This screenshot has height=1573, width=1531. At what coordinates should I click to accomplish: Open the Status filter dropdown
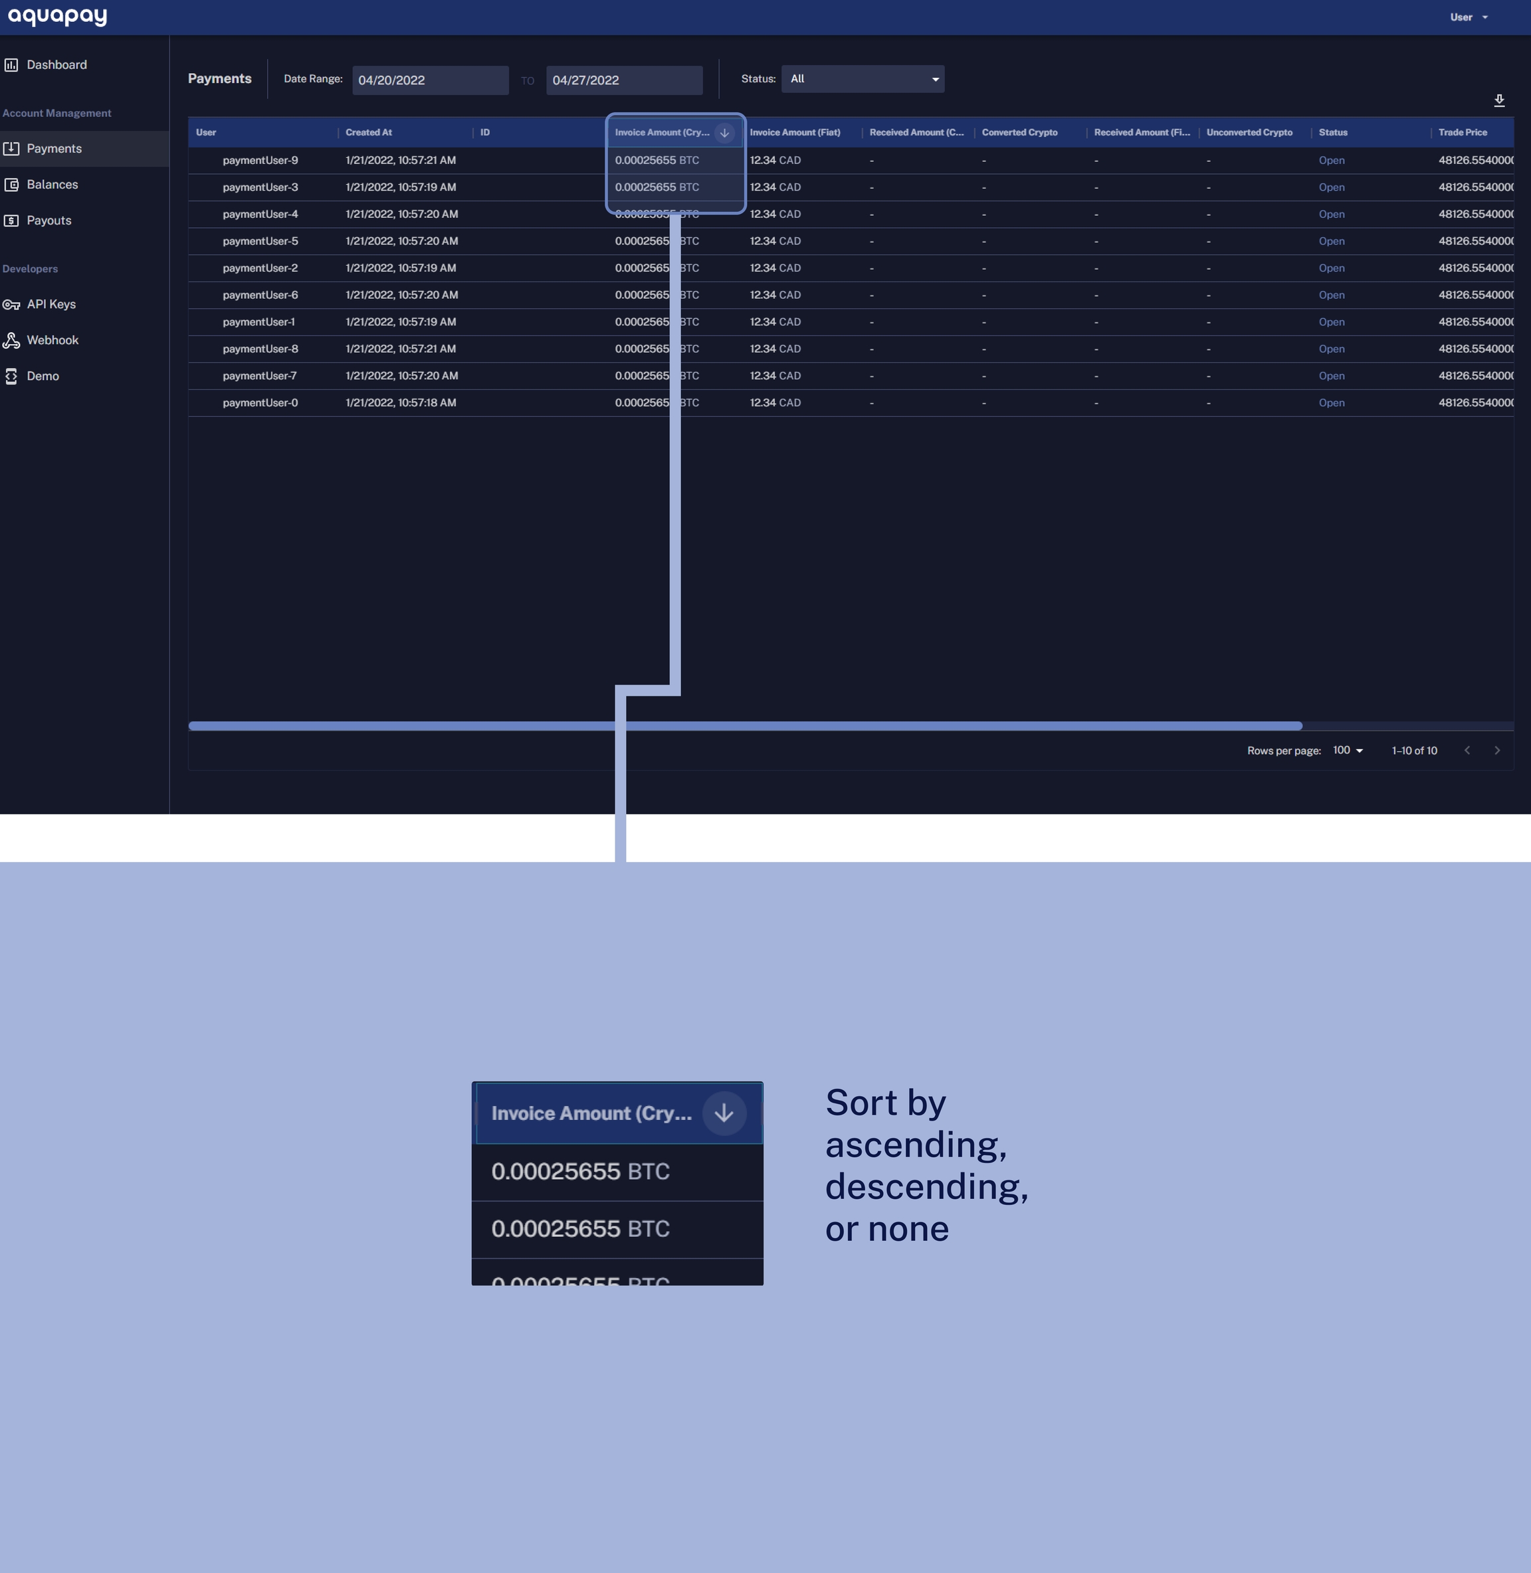tap(862, 79)
